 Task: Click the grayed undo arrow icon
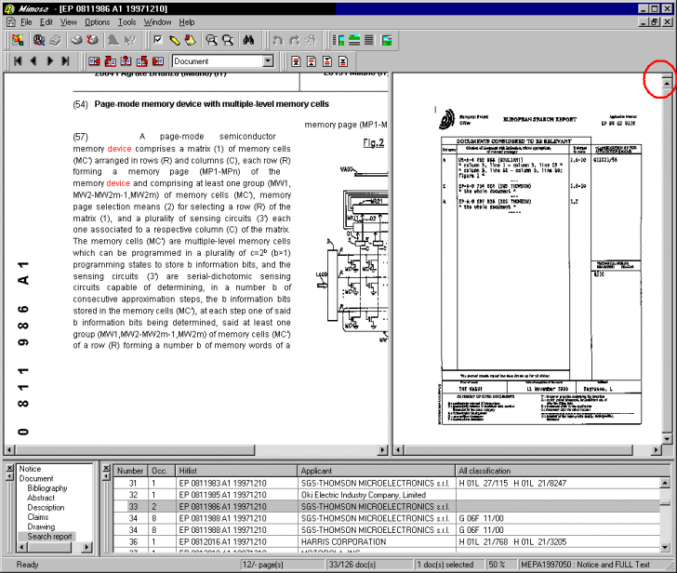pyautogui.click(x=278, y=40)
